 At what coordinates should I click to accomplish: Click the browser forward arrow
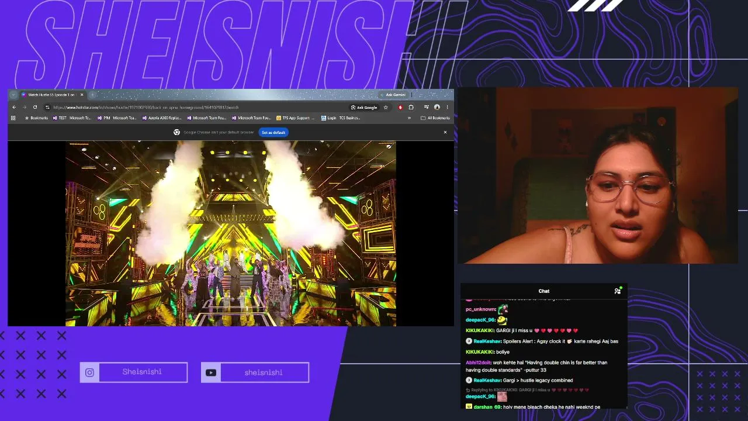(x=25, y=107)
